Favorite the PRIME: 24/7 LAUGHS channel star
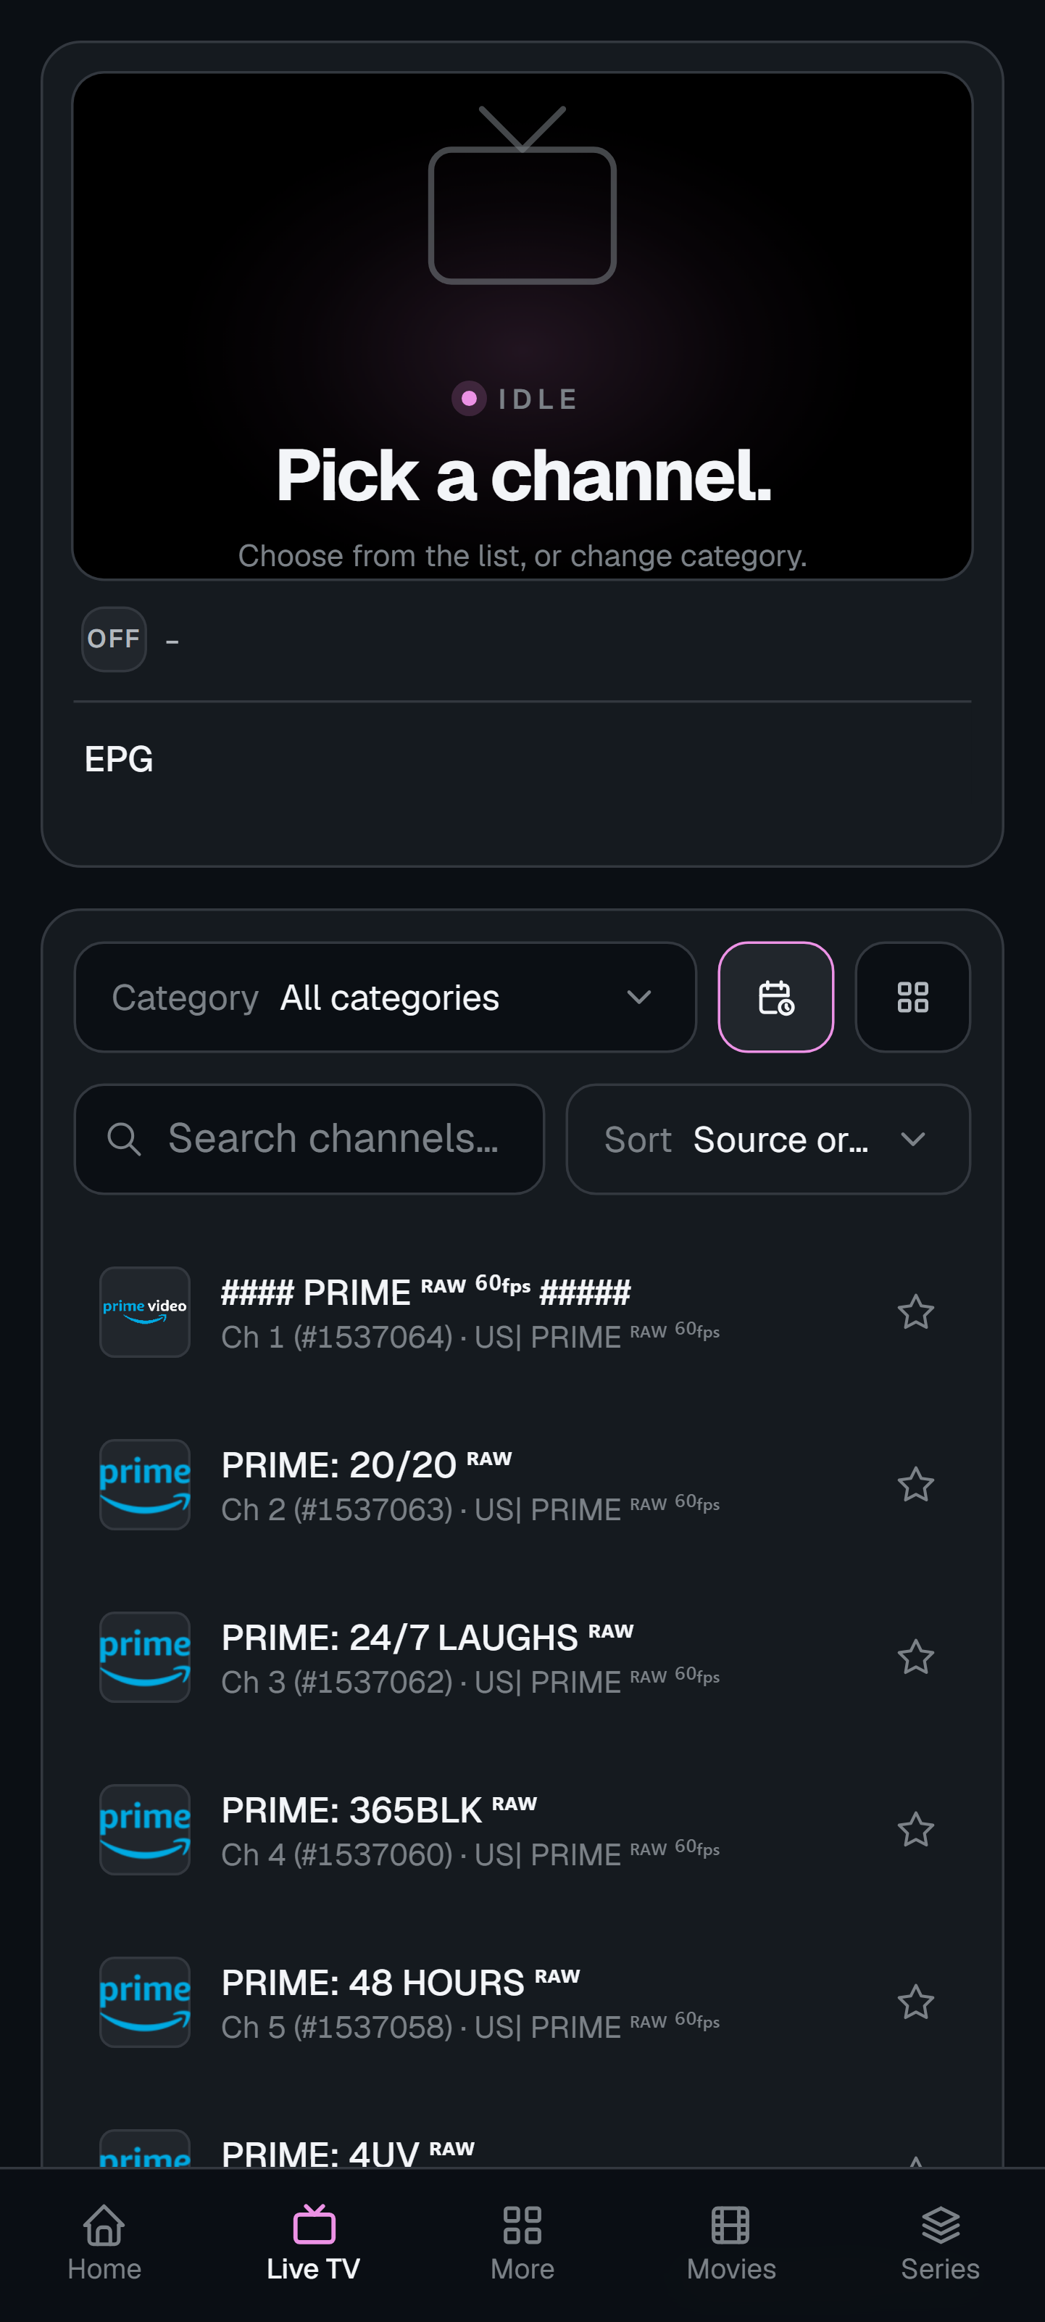The height and width of the screenshot is (2322, 1045). [915, 1657]
